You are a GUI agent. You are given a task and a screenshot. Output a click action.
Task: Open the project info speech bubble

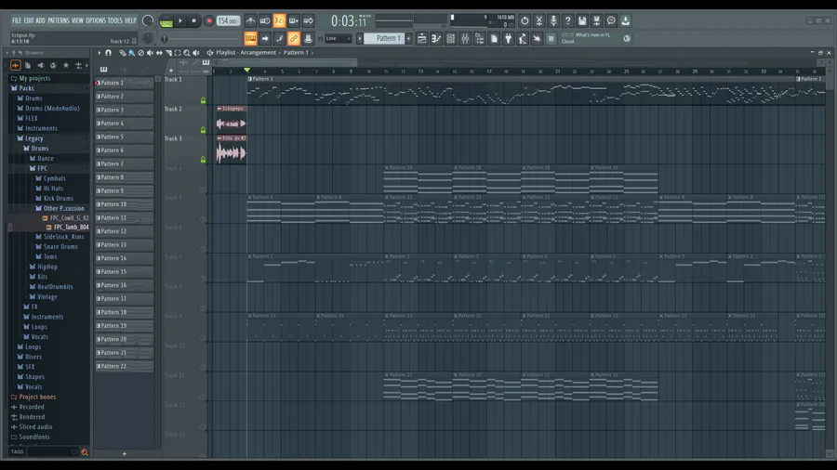click(x=611, y=20)
